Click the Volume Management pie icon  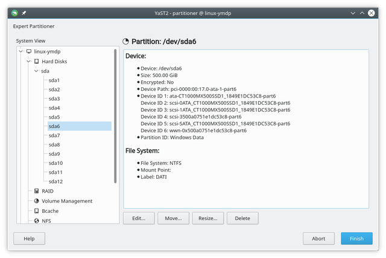[x=36, y=201]
